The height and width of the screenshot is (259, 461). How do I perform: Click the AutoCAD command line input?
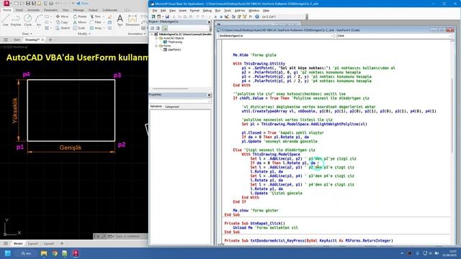127,236
